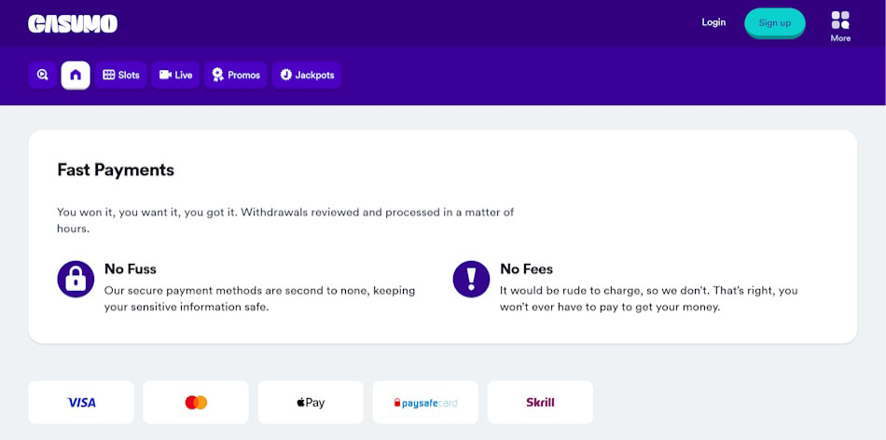
Task: Choose the Apple Pay tile
Action: 311,403
